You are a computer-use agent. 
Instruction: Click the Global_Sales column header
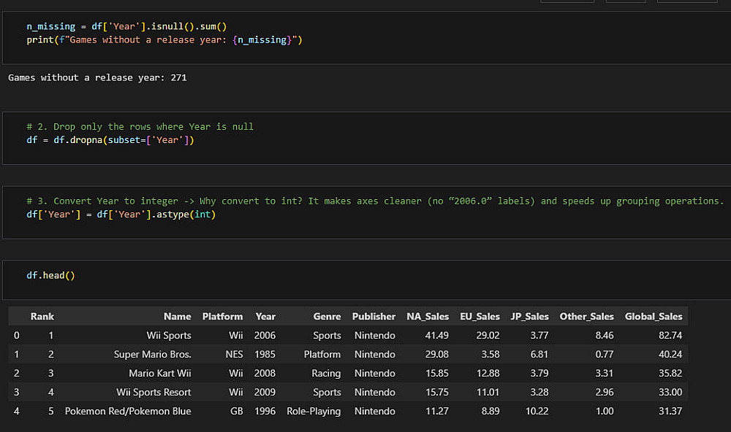(x=653, y=317)
